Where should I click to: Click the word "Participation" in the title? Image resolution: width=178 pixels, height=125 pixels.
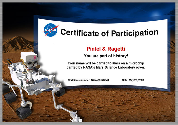(x=134, y=33)
